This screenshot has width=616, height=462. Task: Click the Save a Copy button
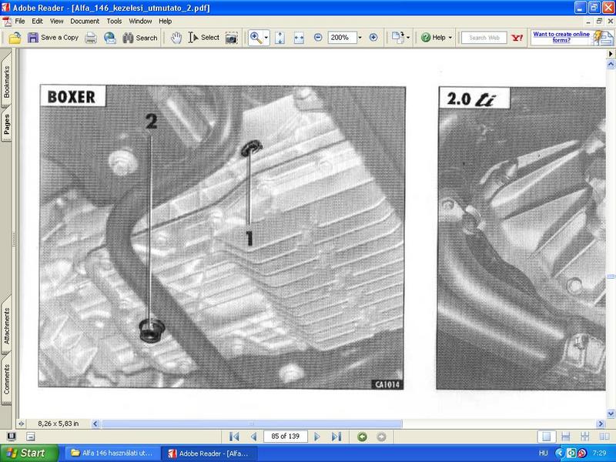tap(53, 38)
